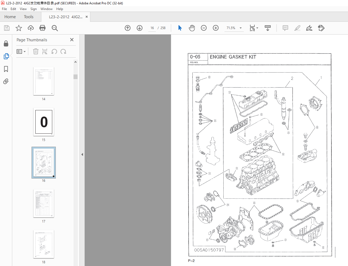Close the Page Thumbnails panel
Viewport: 348px width, 266px height.
pyautogui.click(x=72, y=40)
